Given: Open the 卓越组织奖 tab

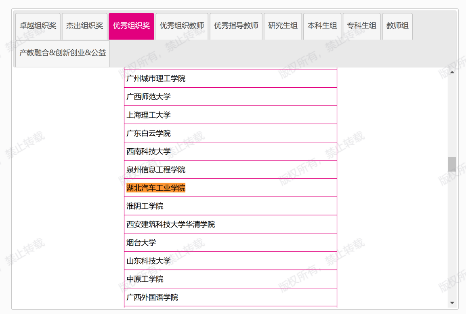Looking at the screenshot, I should (x=38, y=26).
